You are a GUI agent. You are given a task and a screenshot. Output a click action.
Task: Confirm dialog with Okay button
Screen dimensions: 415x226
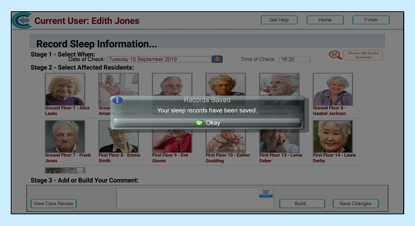tap(207, 123)
